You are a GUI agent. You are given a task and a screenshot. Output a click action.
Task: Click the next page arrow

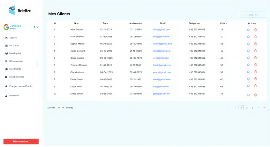(258, 108)
